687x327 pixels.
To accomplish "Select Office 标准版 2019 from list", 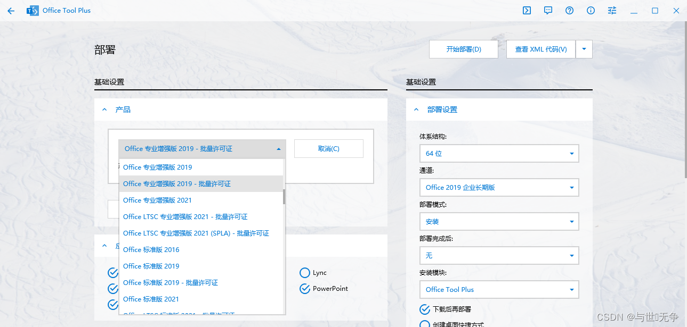I will pos(201,266).
